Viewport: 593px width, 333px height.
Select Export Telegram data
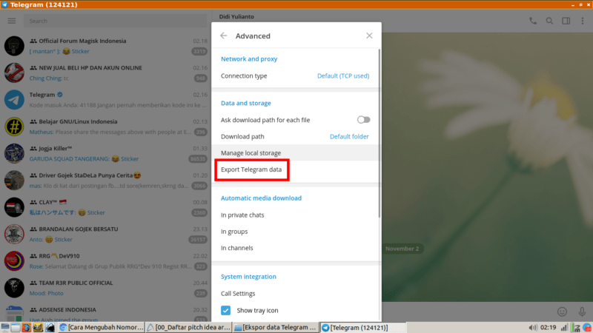[251, 169]
